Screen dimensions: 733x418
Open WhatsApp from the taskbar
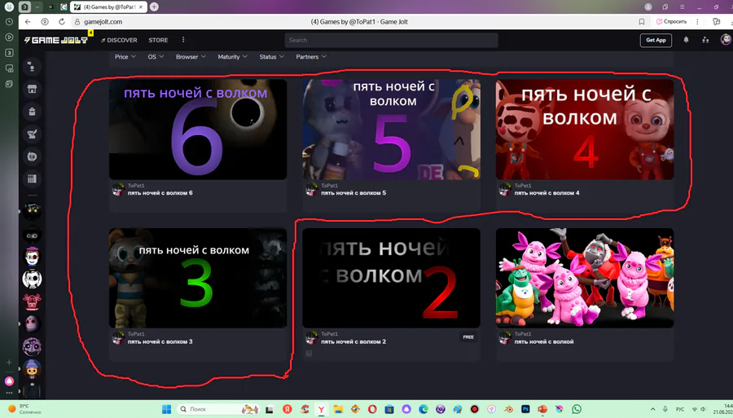[x=577, y=409]
